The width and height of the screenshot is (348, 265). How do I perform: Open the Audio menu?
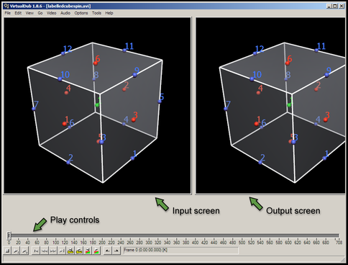click(x=65, y=13)
